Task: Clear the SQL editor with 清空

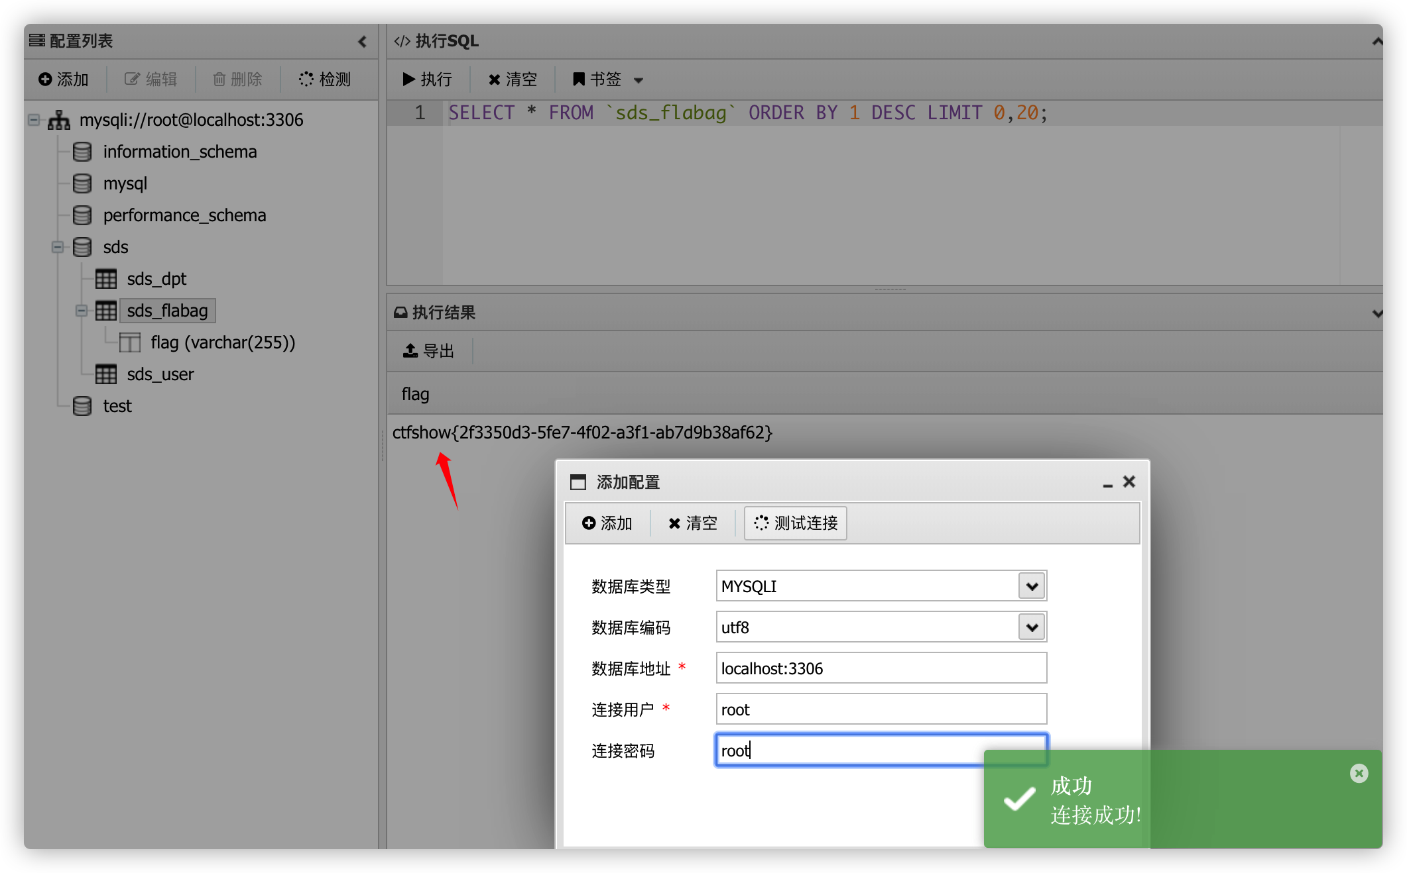Action: [x=513, y=79]
